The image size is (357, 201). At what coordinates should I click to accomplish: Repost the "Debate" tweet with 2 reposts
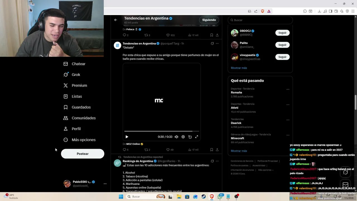(147, 150)
